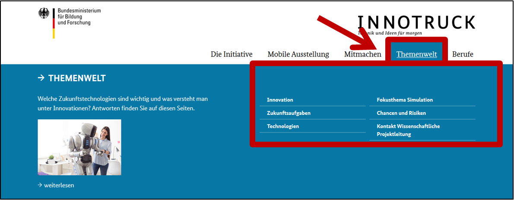Click the INNOTRUCK site logo
This screenshot has height=200, width=514.
click(416, 25)
